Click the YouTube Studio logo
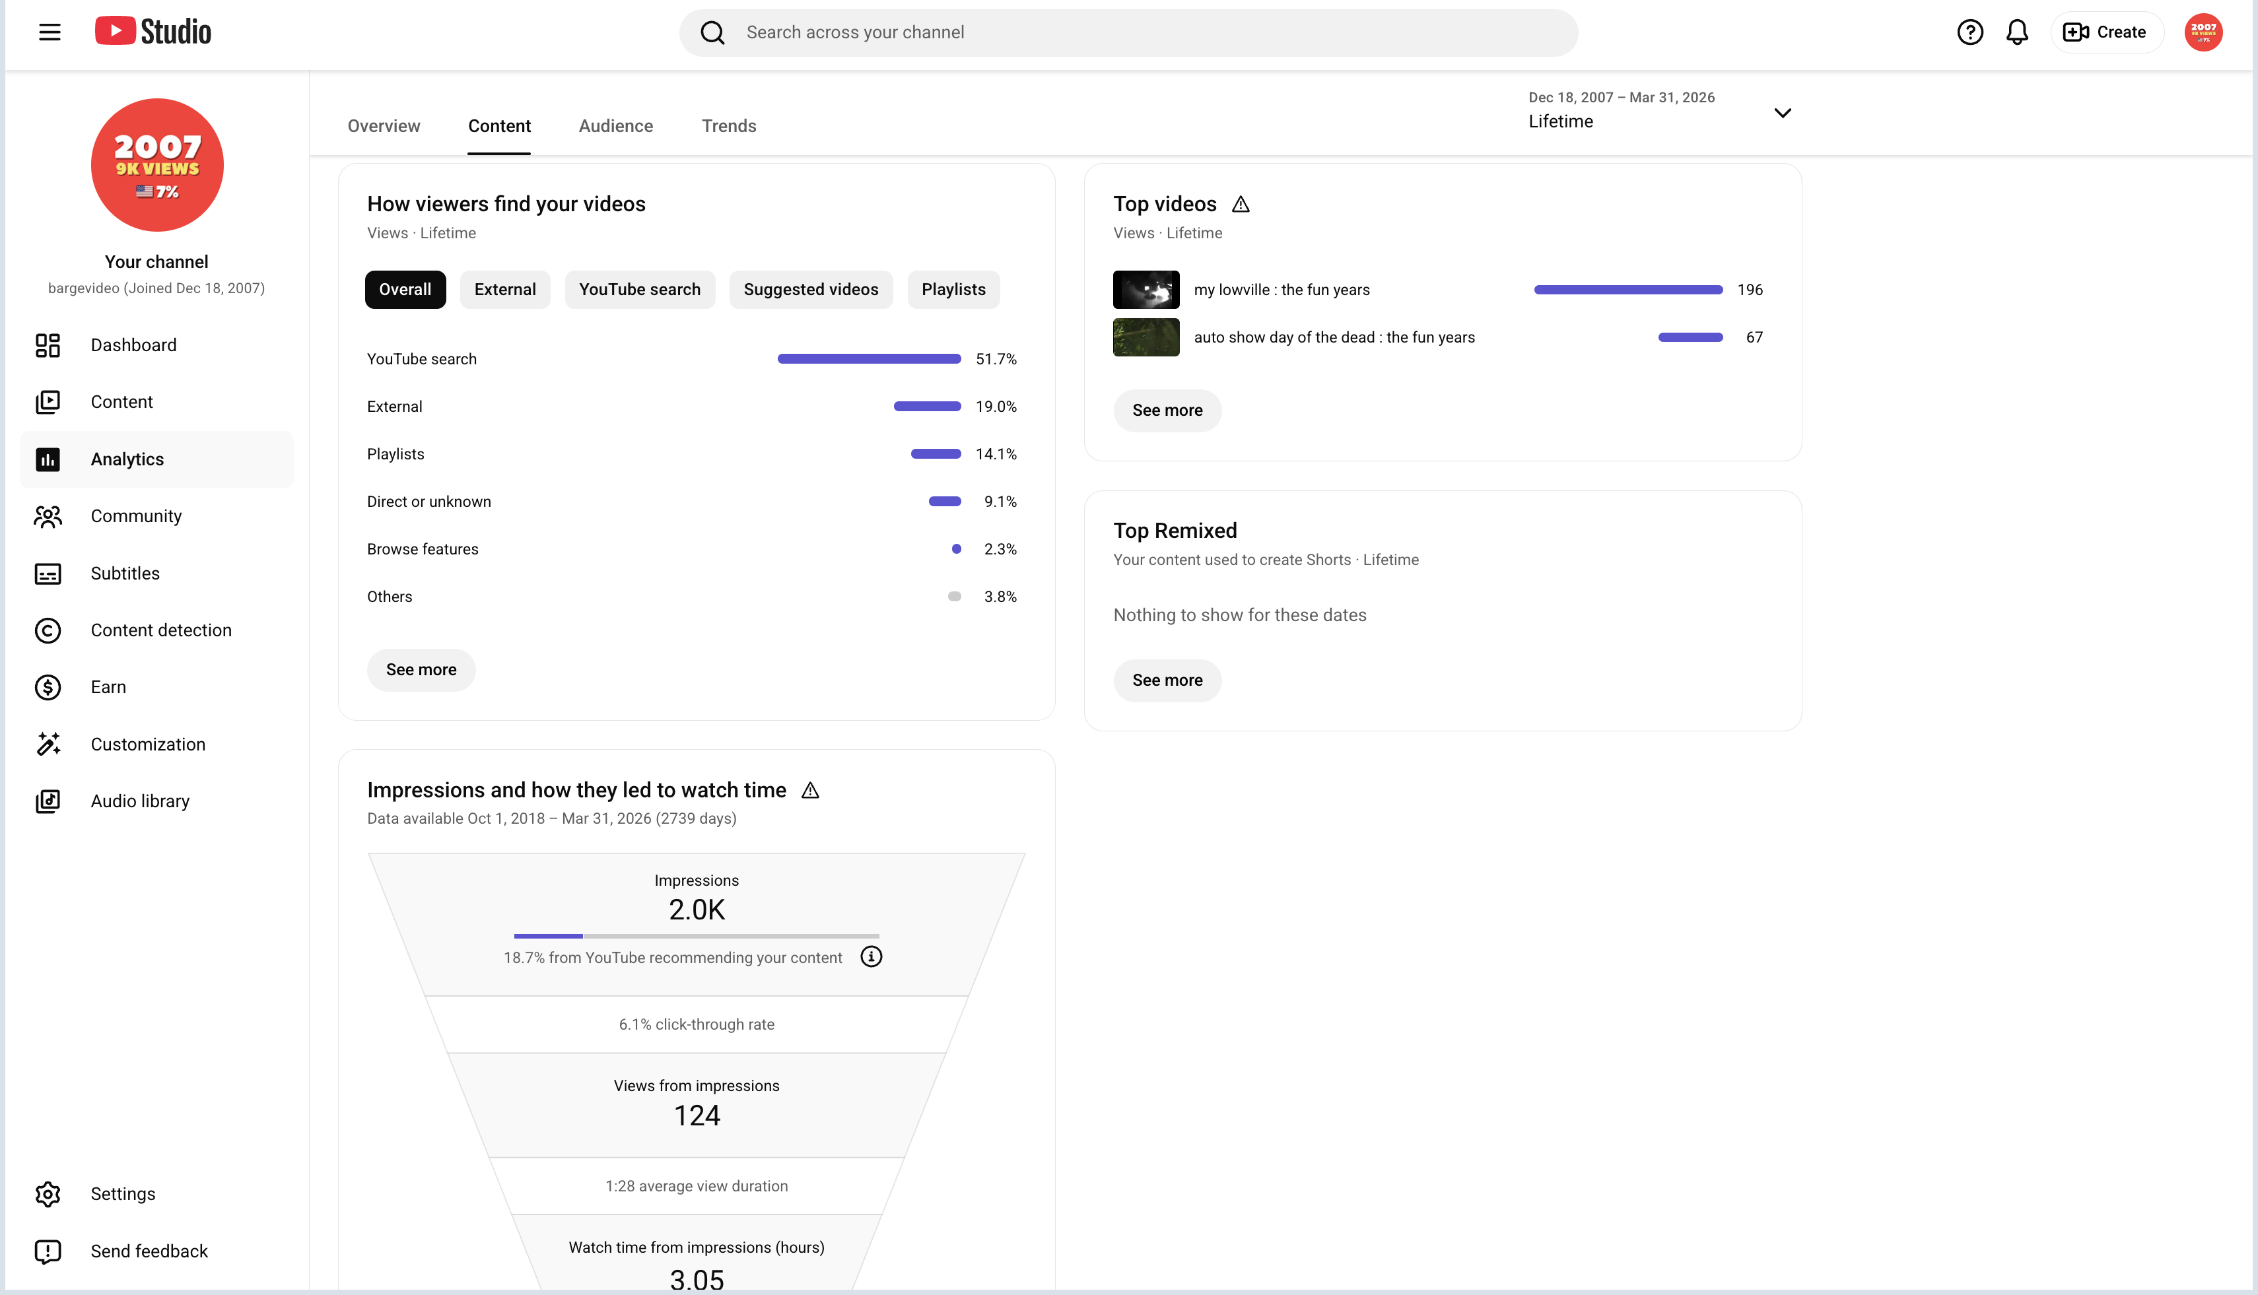Viewport: 2258px width, 1295px height. click(x=153, y=32)
